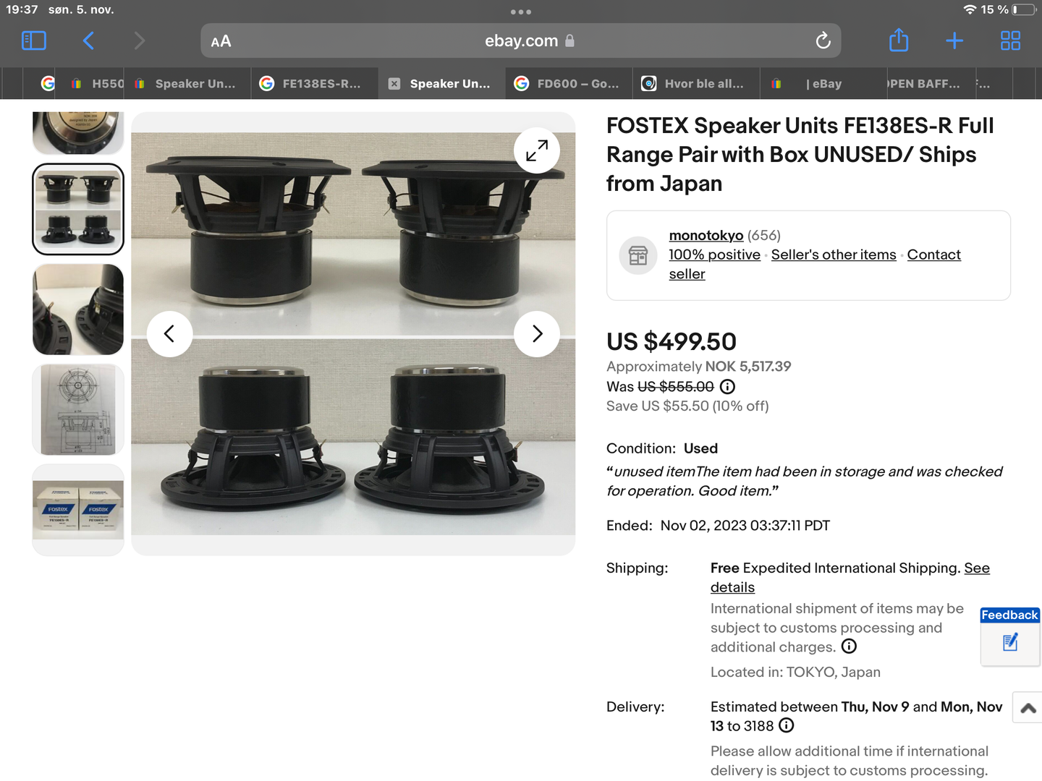Open the AA reader options
This screenshot has width=1042, height=781.
point(221,41)
